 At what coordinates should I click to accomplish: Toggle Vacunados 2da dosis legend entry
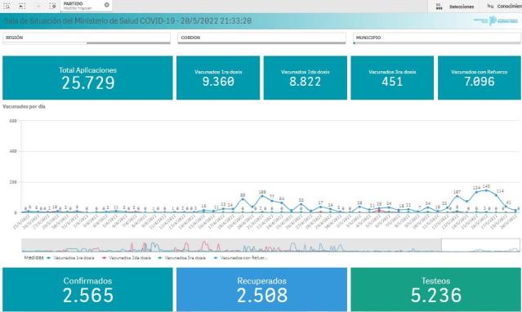[127, 258]
